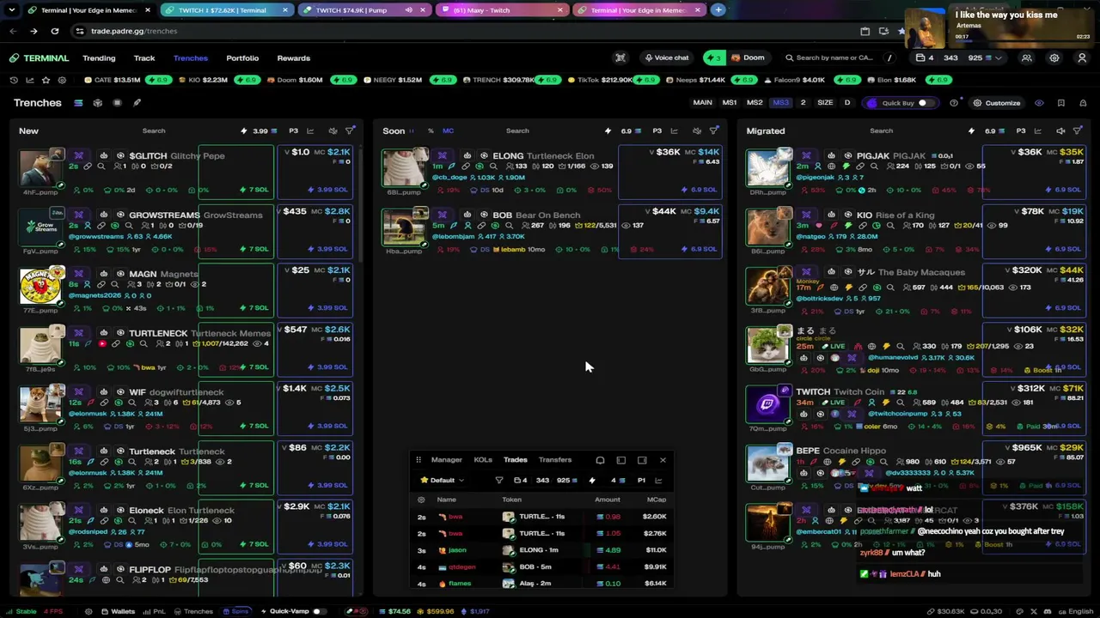The width and height of the screenshot is (1100, 618).
Task: Click Search field in the Migrated column
Action: tap(881, 131)
